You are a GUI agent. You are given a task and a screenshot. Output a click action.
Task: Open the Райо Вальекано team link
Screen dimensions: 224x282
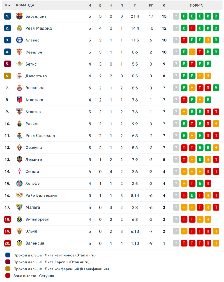(x=41, y=195)
